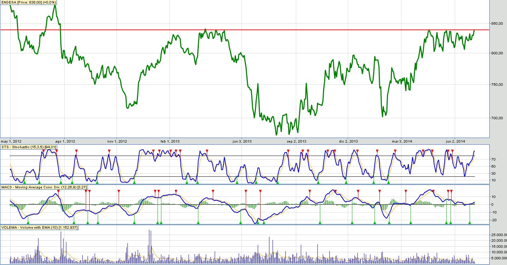
Task: Click the 'feb 1, 2013' date label
Action: [170, 141]
